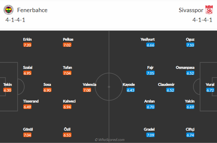Click Oguz's 7.10 rating badge
Screen dimensions: 217x143
coord(190,45)
